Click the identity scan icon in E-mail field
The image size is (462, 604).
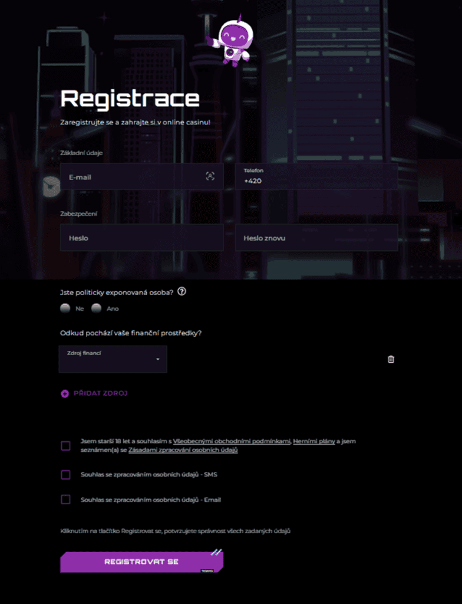coord(210,176)
